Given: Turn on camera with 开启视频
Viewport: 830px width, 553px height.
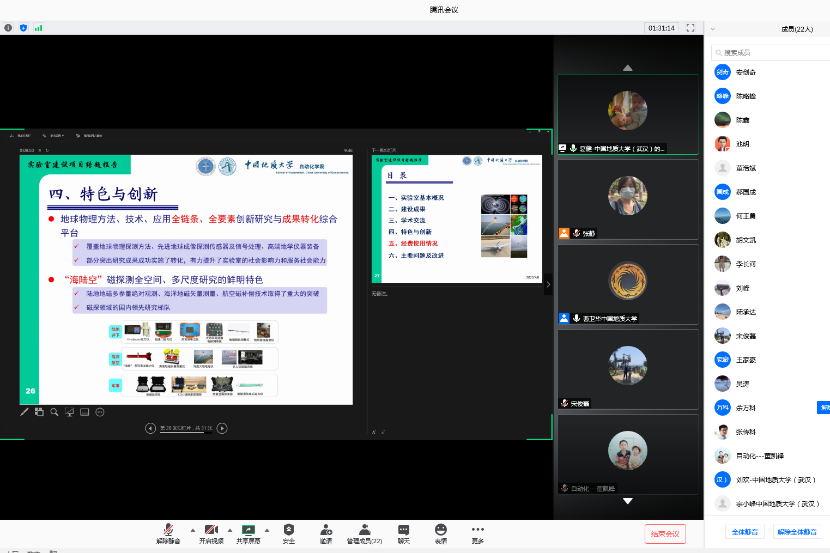Looking at the screenshot, I should tap(211, 533).
